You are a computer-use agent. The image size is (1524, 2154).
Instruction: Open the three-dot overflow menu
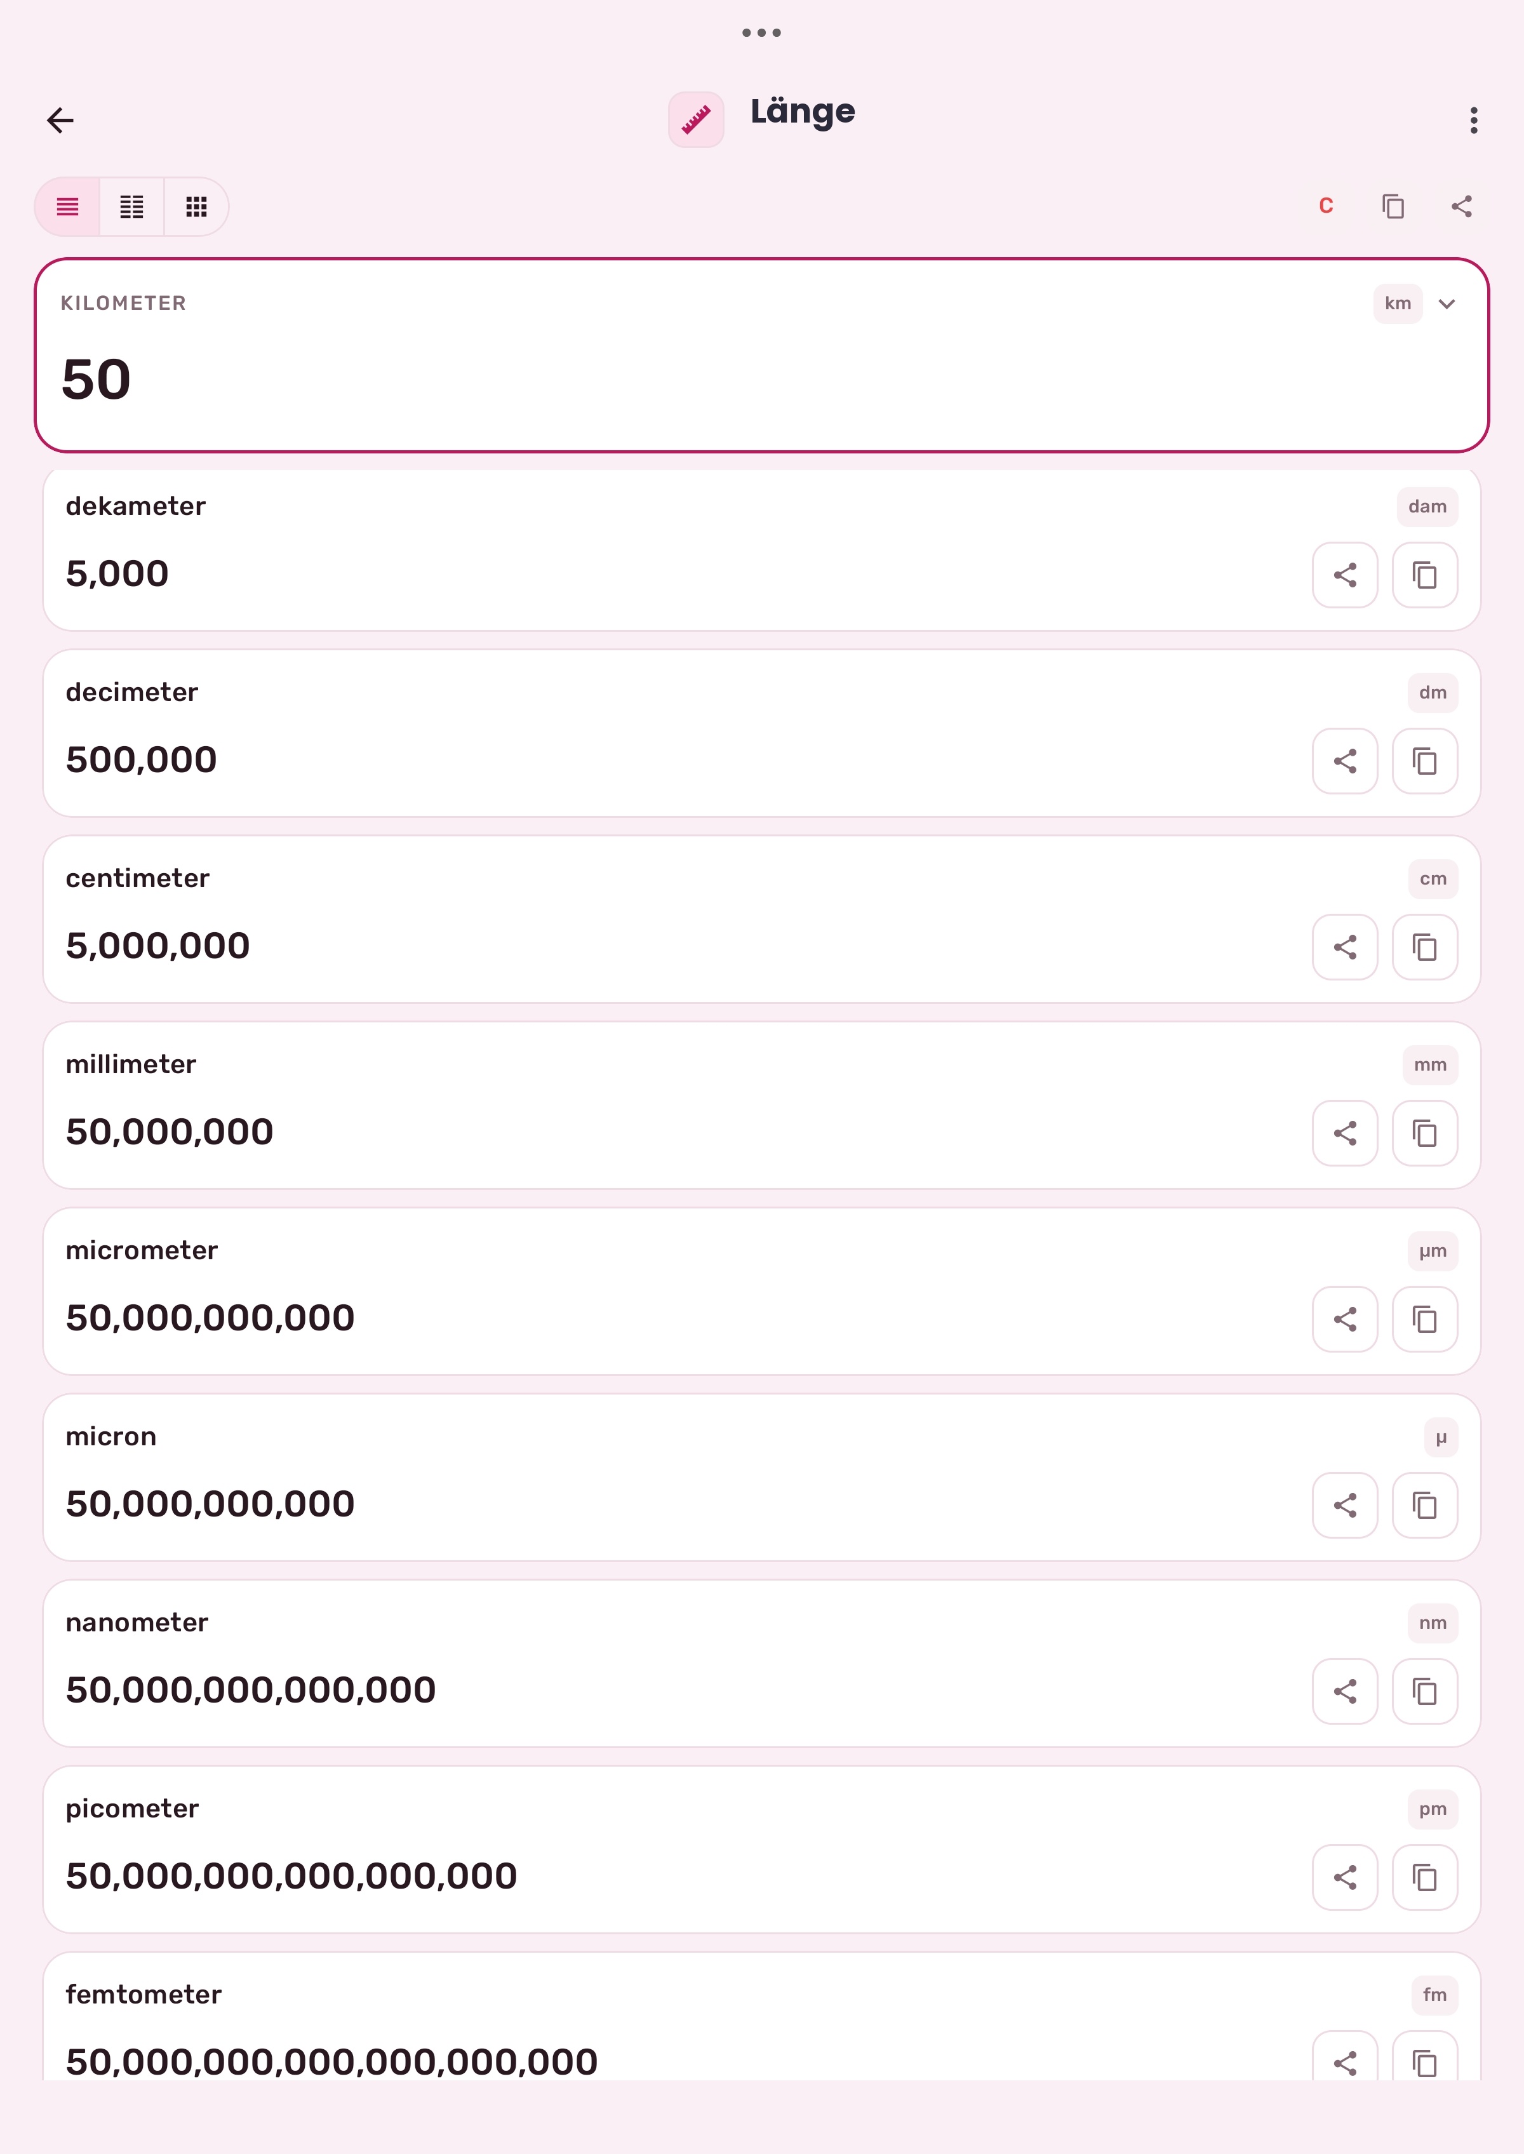tap(1473, 120)
